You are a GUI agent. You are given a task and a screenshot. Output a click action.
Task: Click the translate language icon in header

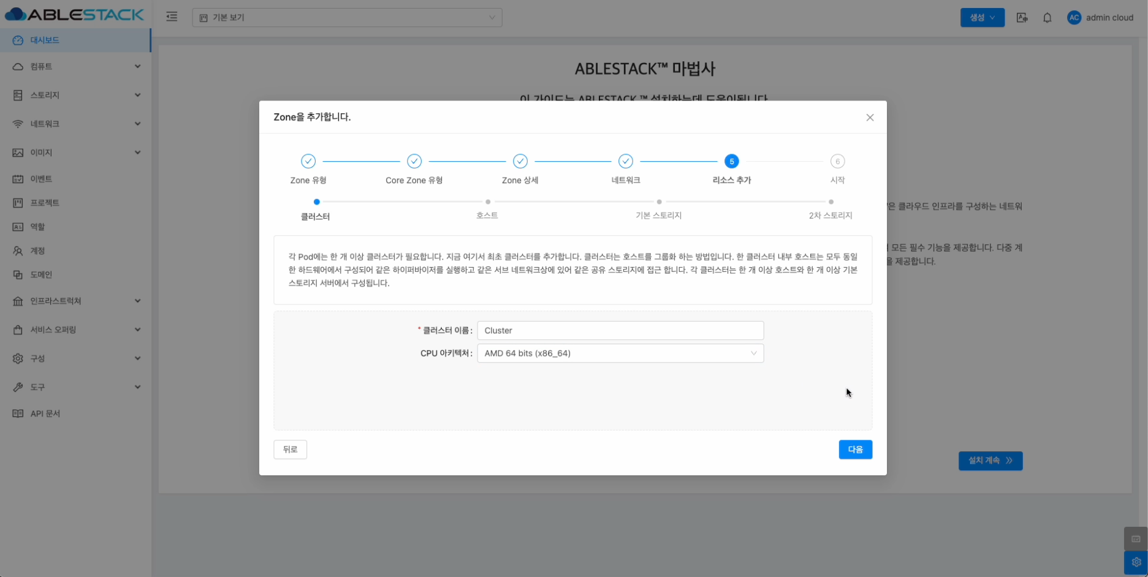pyautogui.click(x=1022, y=18)
